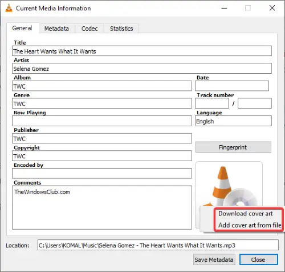Switch to the General tab
The image size is (285, 272).
22,28
